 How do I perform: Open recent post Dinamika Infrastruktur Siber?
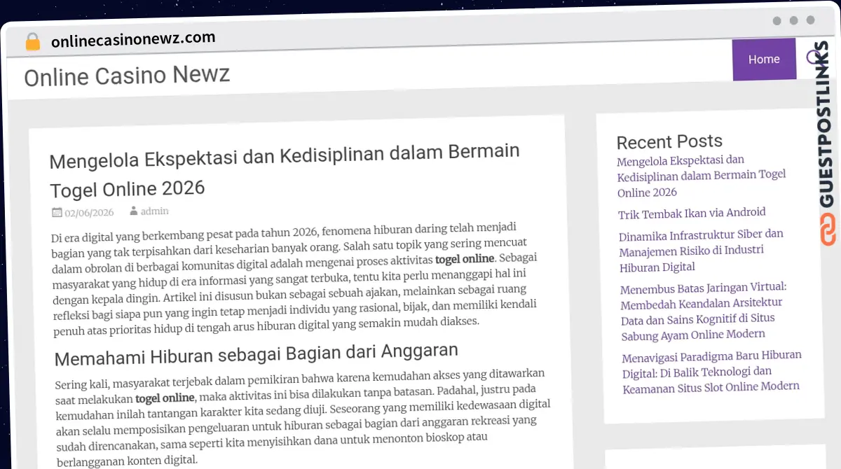click(701, 250)
